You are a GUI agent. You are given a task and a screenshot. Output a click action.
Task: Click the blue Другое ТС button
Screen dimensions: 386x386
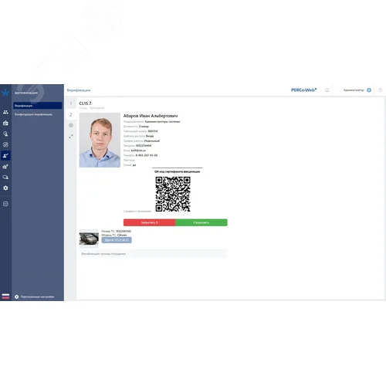(117, 240)
